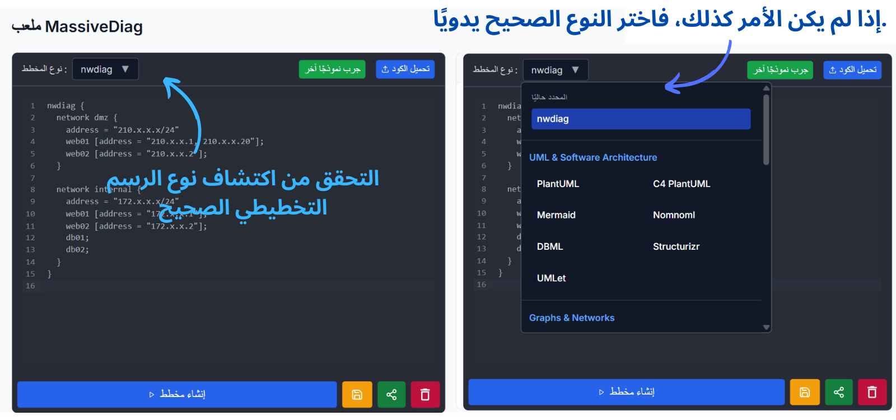This screenshot has width=896, height=420.
Task: Choose Structurizr diagram type
Action: click(x=676, y=246)
